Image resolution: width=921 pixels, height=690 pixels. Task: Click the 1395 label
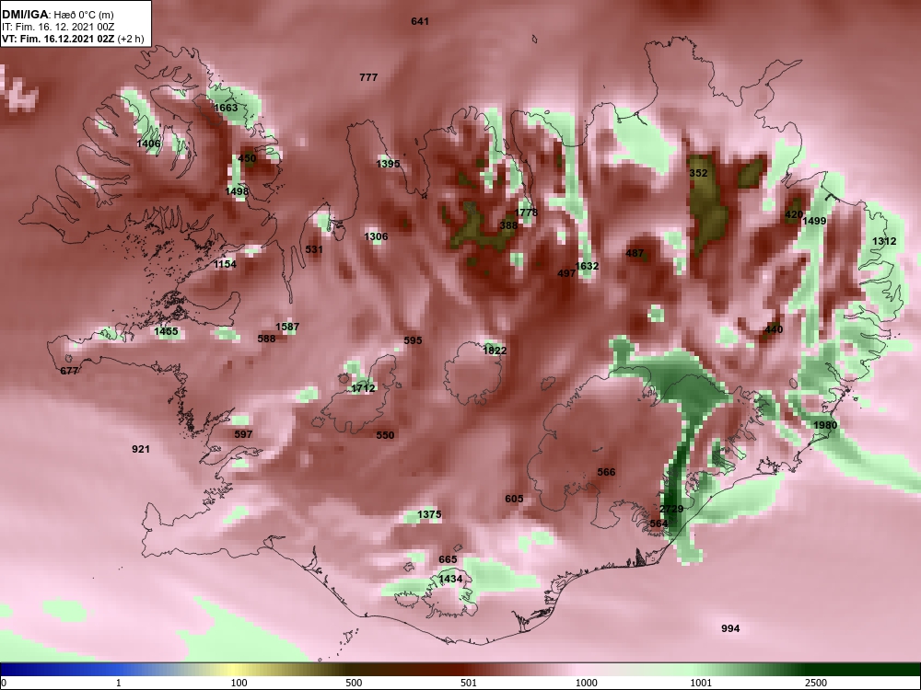click(388, 164)
